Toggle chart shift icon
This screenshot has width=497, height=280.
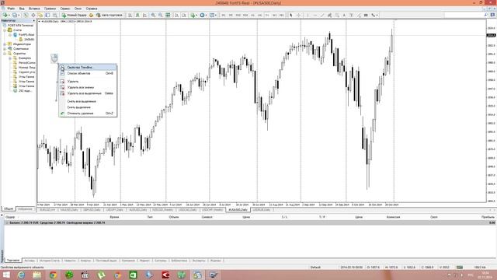click(x=184, y=15)
